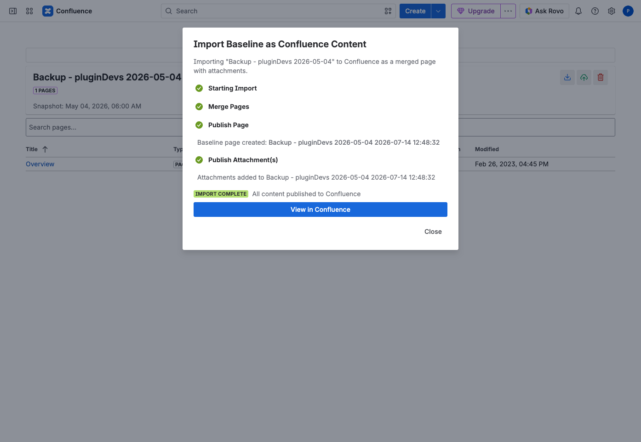The height and width of the screenshot is (442, 641).
Task: Click the Baseline page created message
Action: 318,142
